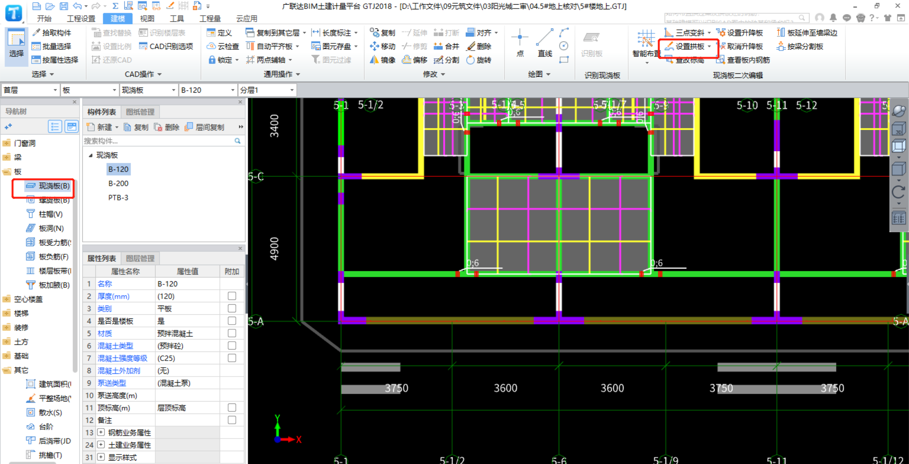This screenshot has width=909, height=464.
Task: Select the 直线 line drawing tool
Action: tap(544, 43)
